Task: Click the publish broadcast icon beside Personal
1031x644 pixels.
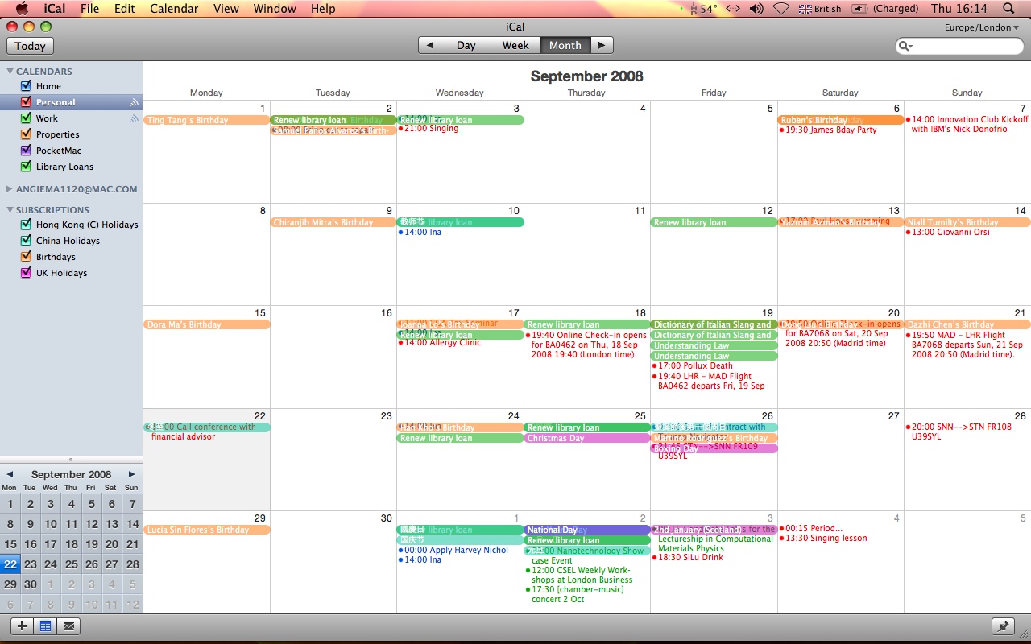Action: tap(134, 102)
